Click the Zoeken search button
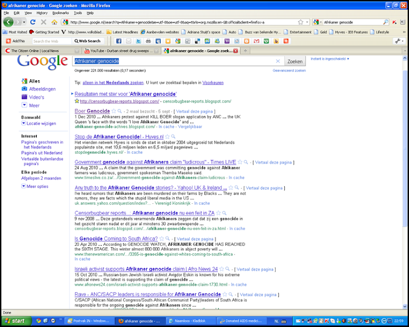409x327 pixels. (295, 61)
